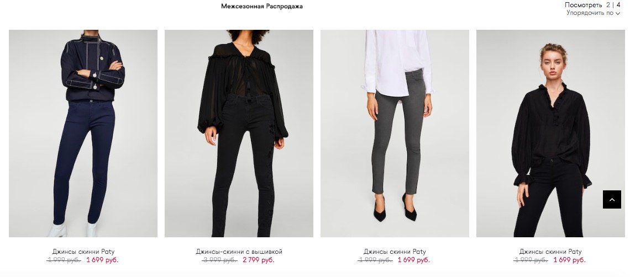
Task: Click the crossed-out 3 999 руб. price
Action: click(219, 260)
